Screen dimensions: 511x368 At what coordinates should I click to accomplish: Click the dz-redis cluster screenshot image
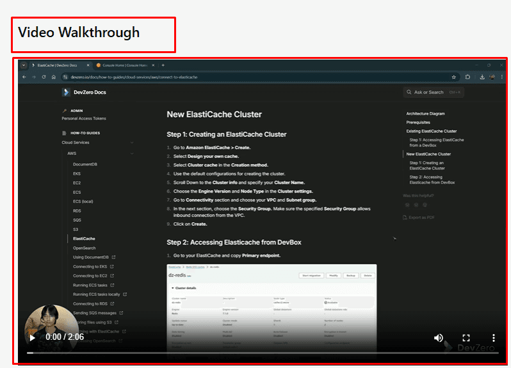click(272, 311)
